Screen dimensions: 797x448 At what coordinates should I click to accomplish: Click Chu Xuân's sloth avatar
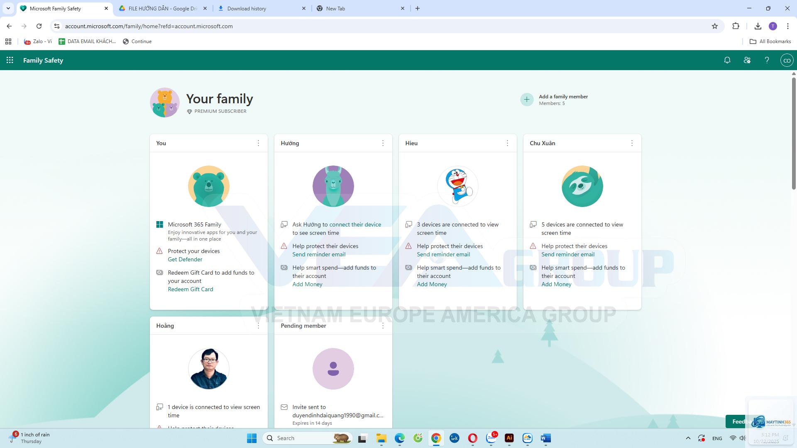point(582,186)
